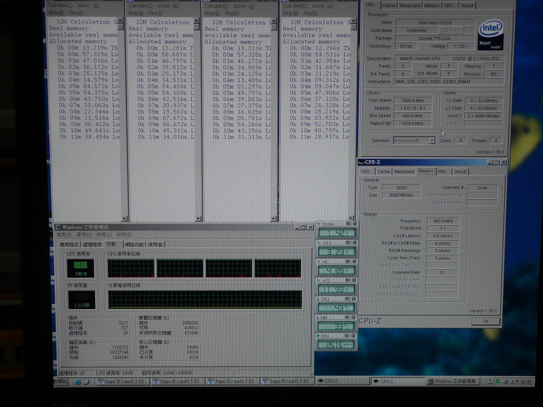Open Stop(S) menu in leftmost Super PI window
The image size is (543, 407).
tap(76, 13)
